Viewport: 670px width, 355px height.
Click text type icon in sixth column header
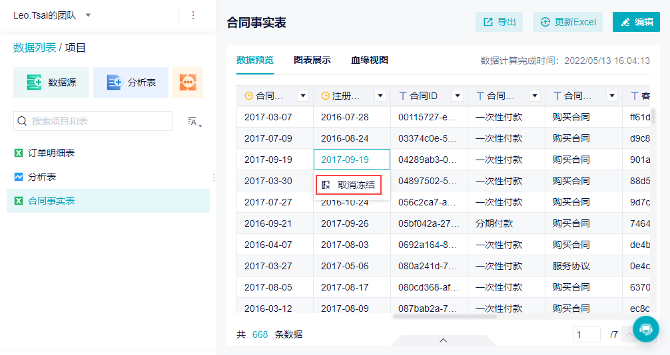635,96
